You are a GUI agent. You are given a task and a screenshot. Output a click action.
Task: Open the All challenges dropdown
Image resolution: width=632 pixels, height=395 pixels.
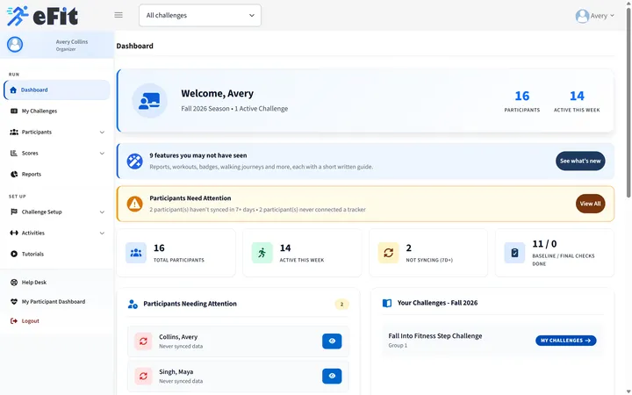[200, 15]
